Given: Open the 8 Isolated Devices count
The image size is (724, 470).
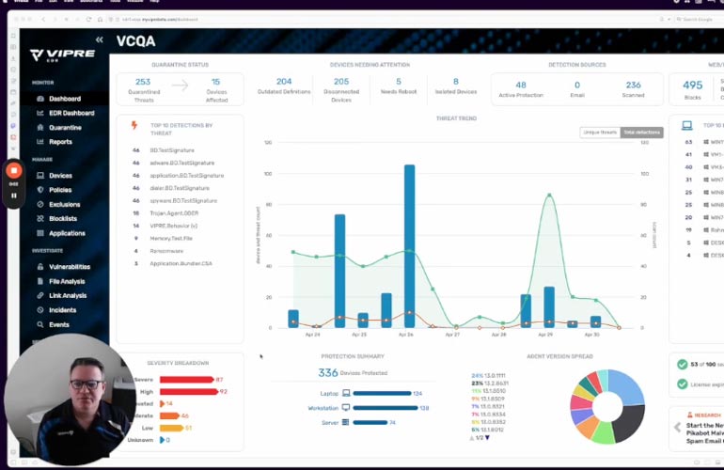Looking at the screenshot, I should (456, 81).
